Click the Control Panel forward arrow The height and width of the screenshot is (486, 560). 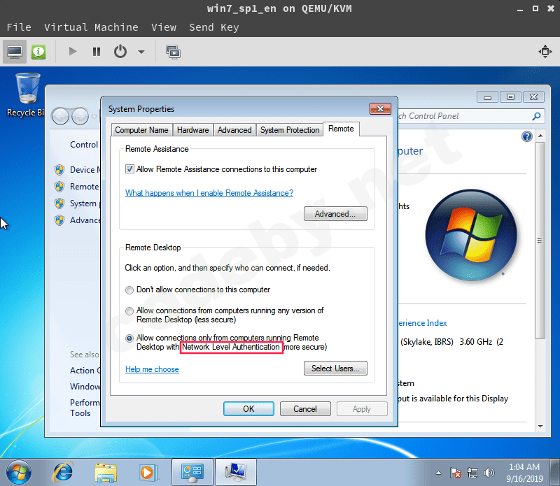80,116
